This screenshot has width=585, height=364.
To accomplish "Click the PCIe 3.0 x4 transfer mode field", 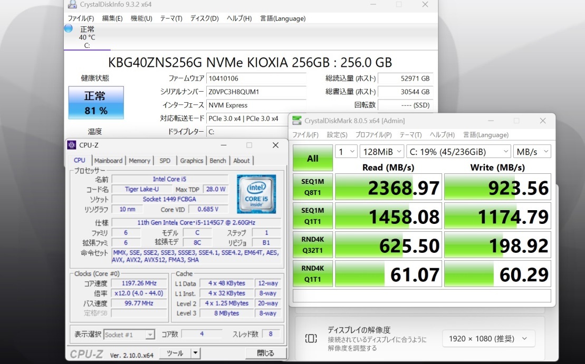I will click(x=248, y=119).
